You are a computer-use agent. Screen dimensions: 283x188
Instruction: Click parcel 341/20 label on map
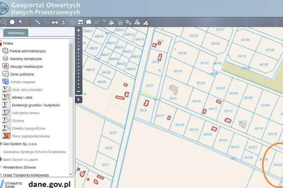point(208,134)
